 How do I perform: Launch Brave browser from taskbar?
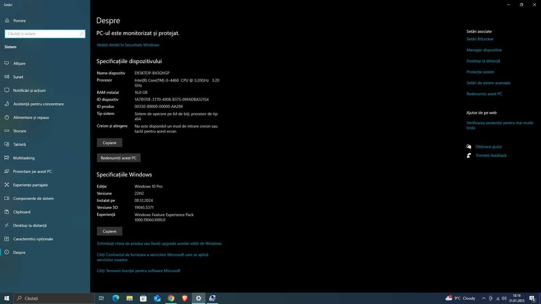[184, 298]
